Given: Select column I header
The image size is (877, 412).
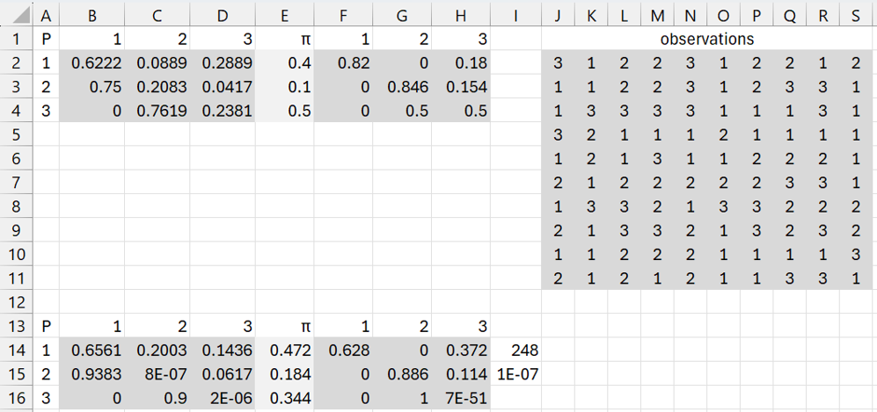Looking at the screenshot, I should [515, 16].
